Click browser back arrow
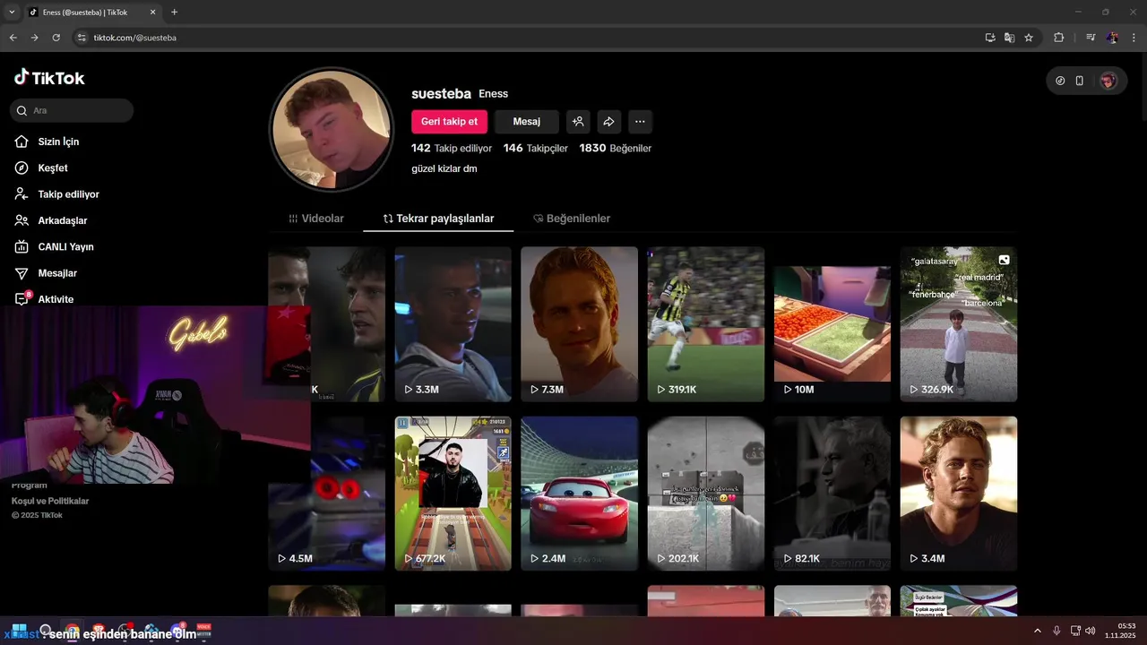This screenshot has width=1147, height=645. (x=13, y=38)
